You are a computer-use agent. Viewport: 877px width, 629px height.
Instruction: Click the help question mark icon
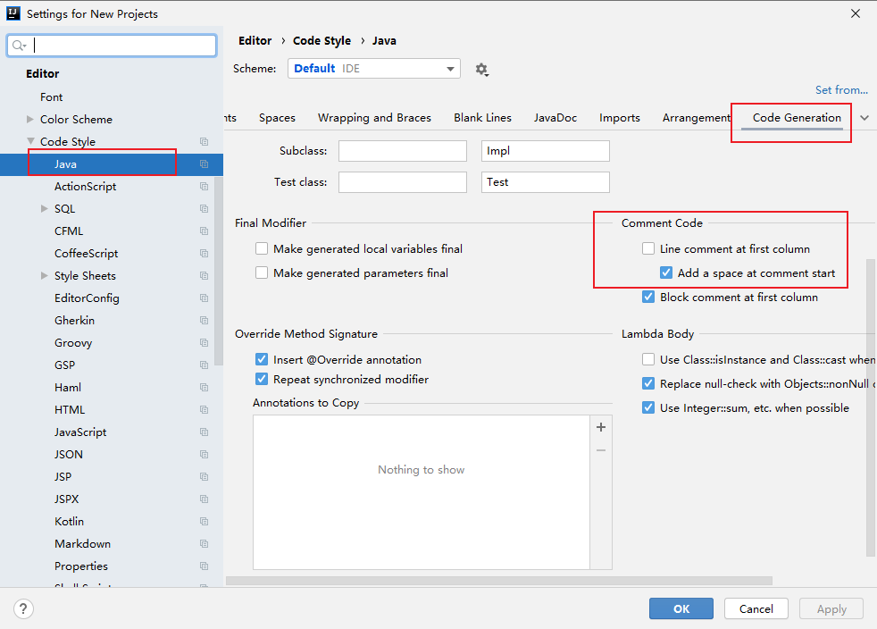(x=23, y=608)
